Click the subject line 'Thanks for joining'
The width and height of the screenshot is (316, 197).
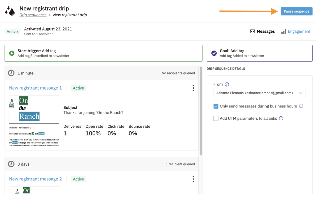pos(93,113)
